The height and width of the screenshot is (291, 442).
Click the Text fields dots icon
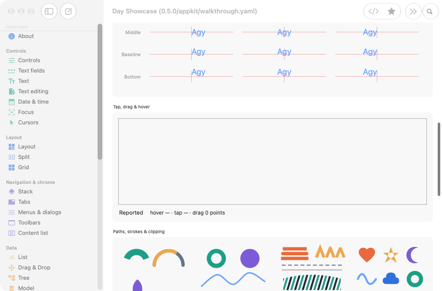pyautogui.click(x=12, y=71)
